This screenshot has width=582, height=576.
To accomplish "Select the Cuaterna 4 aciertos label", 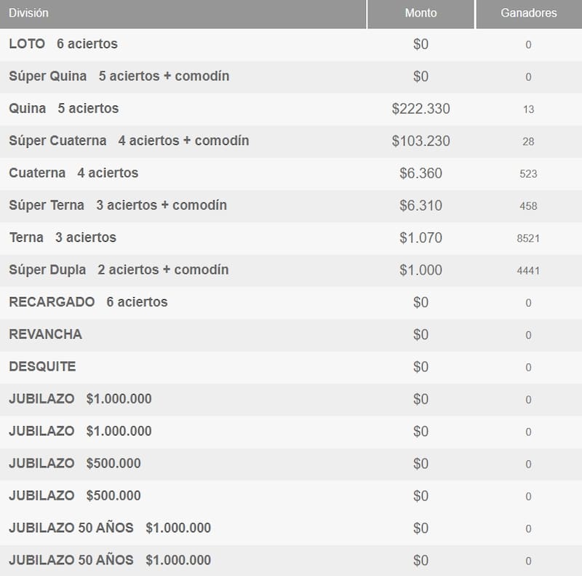I will pyautogui.click(x=73, y=173).
